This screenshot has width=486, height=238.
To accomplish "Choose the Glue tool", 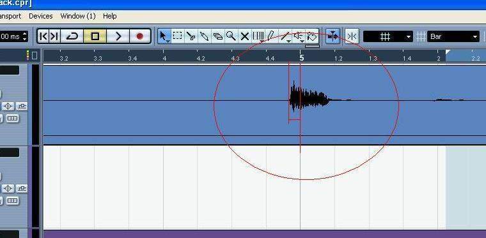I will pos(204,36).
